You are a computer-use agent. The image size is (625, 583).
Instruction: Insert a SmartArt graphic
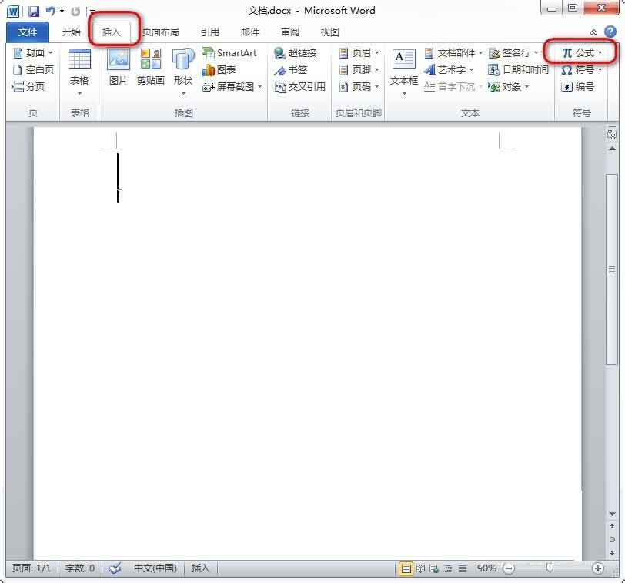click(x=229, y=52)
